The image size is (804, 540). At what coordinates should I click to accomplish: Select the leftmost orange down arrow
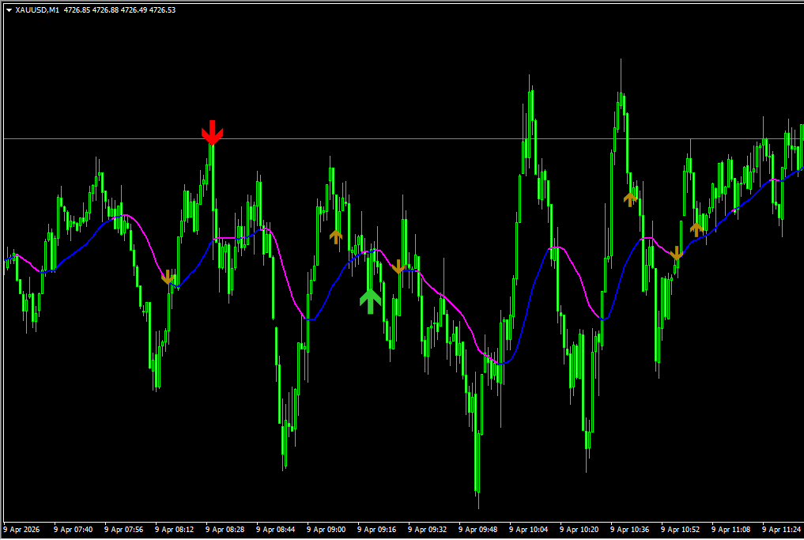[167, 277]
